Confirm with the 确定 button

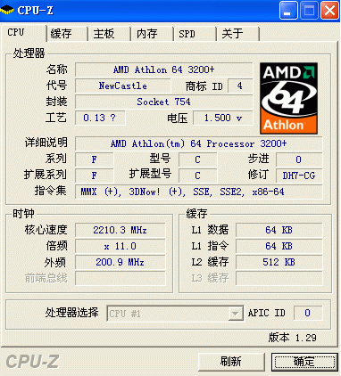[304, 362]
